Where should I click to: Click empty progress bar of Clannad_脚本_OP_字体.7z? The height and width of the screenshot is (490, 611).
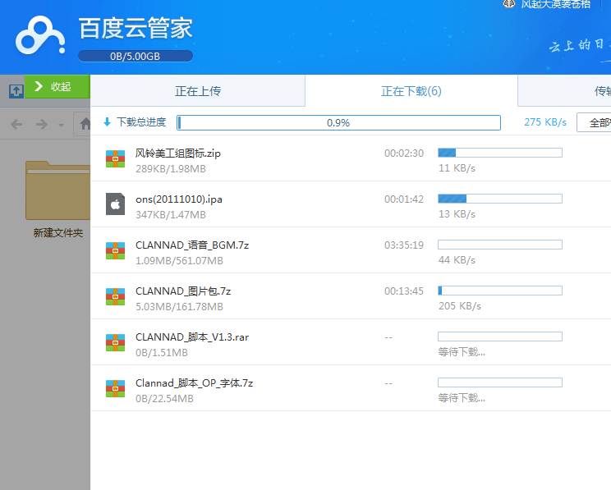click(500, 382)
